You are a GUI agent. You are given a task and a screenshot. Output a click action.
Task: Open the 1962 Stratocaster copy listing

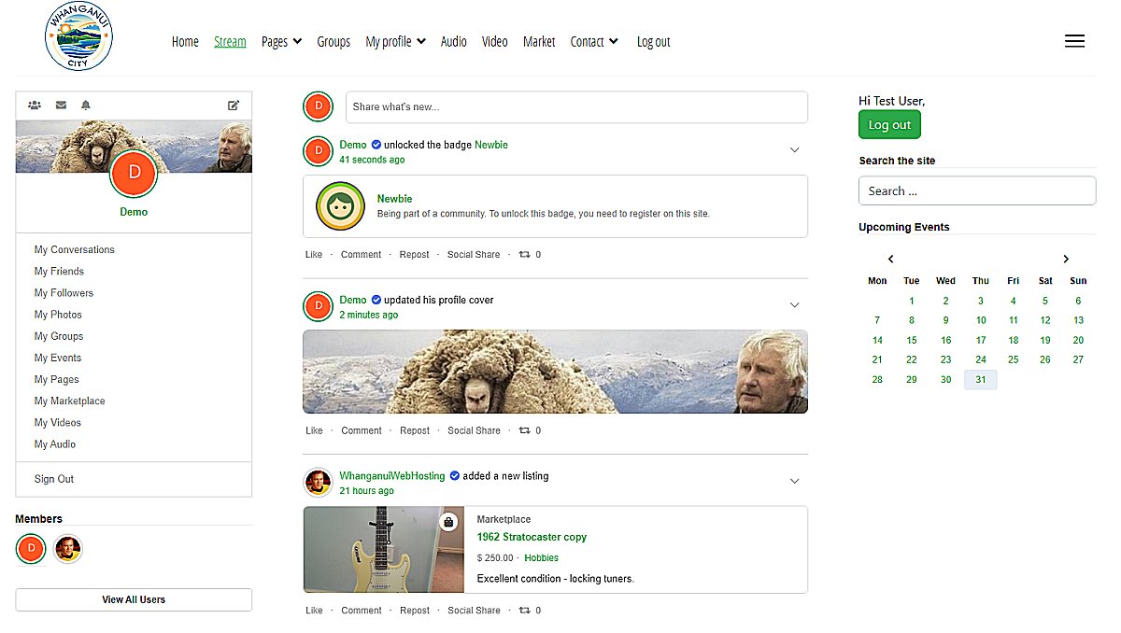coord(532,537)
